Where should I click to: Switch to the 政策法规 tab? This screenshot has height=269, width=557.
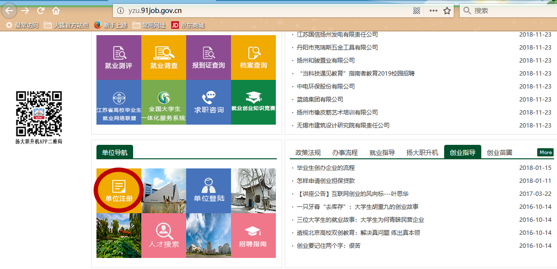(x=308, y=153)
